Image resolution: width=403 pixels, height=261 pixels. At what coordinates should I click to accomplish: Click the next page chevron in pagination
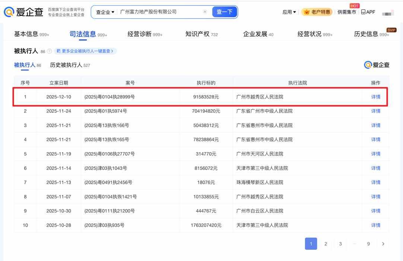coord(383,243)
